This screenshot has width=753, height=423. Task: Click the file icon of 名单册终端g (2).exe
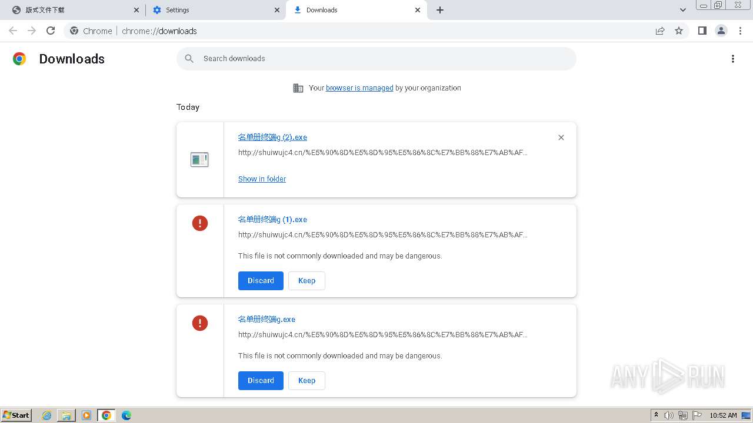pos(199,159)
